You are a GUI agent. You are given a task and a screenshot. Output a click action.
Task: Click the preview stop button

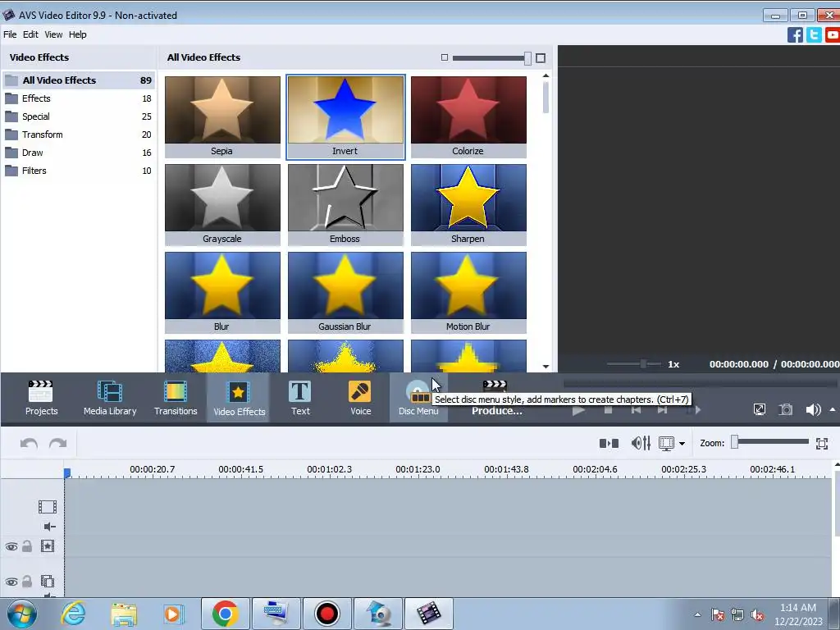(x=608, y=410)
